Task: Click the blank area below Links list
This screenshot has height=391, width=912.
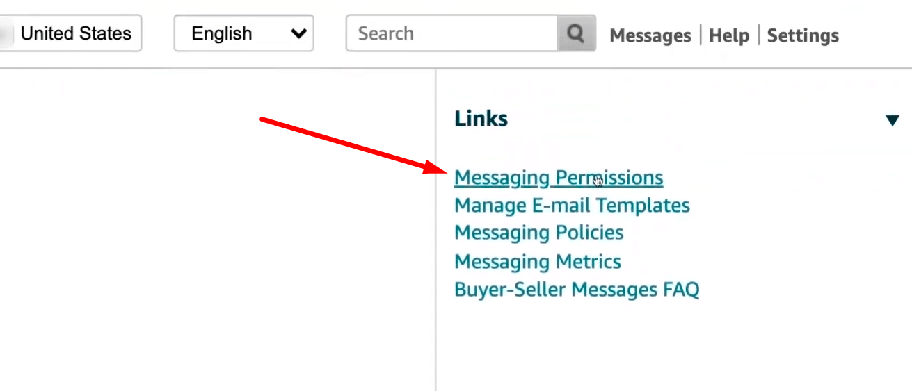Action: point(626,347)
